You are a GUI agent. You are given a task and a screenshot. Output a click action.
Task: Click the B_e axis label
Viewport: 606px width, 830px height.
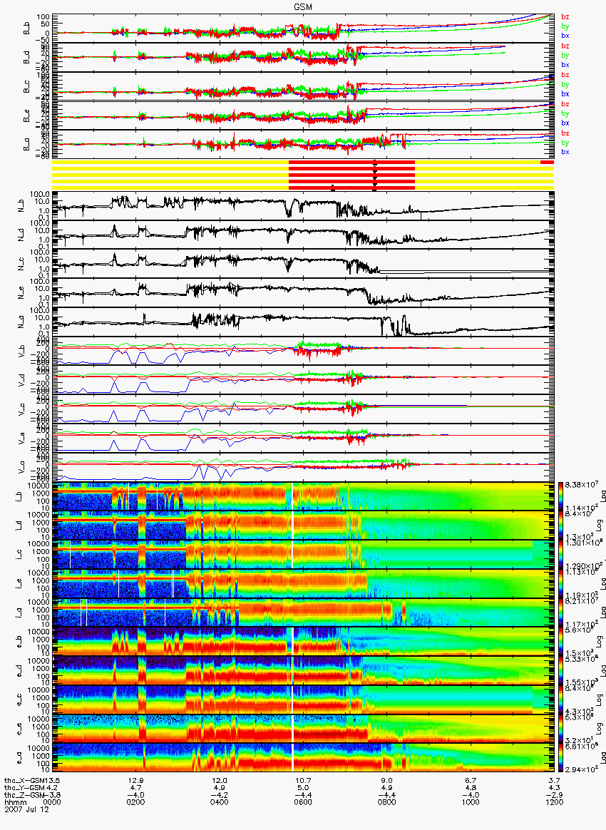pyautogui.click(x=26, y=116)
